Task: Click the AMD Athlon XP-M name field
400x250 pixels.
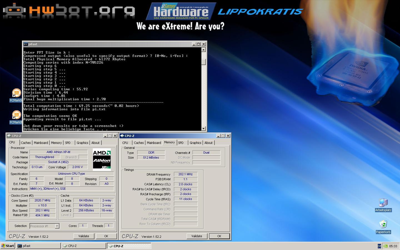Action: 59,152
